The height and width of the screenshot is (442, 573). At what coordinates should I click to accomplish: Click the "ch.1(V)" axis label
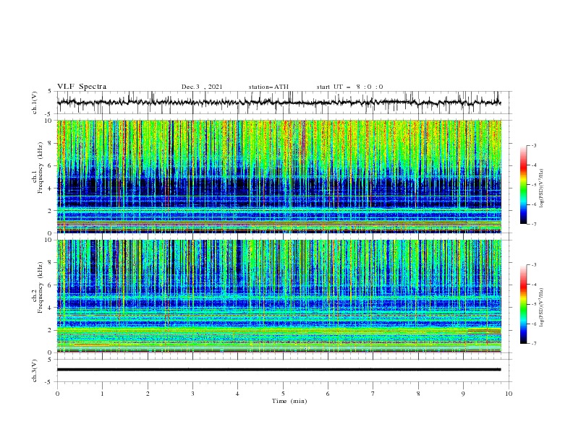click(x=35, y=103)
